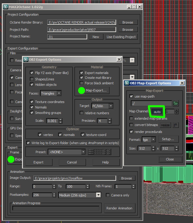Viewport: 193px width, 223px height.
Task: Adjust the Nth Frame spinner
Action: (133, 186)
